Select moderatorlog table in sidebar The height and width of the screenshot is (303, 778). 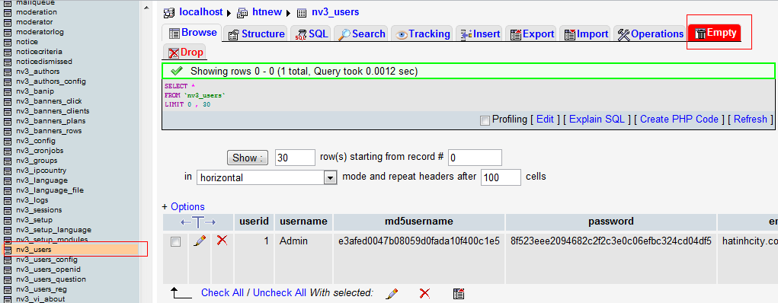[x=40, y=32]
